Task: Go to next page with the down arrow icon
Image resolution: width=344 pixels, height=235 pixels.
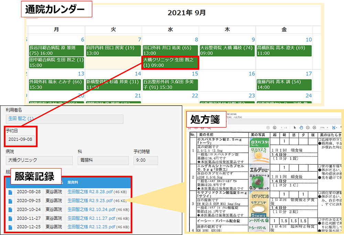Action: [x=274, y=127]
